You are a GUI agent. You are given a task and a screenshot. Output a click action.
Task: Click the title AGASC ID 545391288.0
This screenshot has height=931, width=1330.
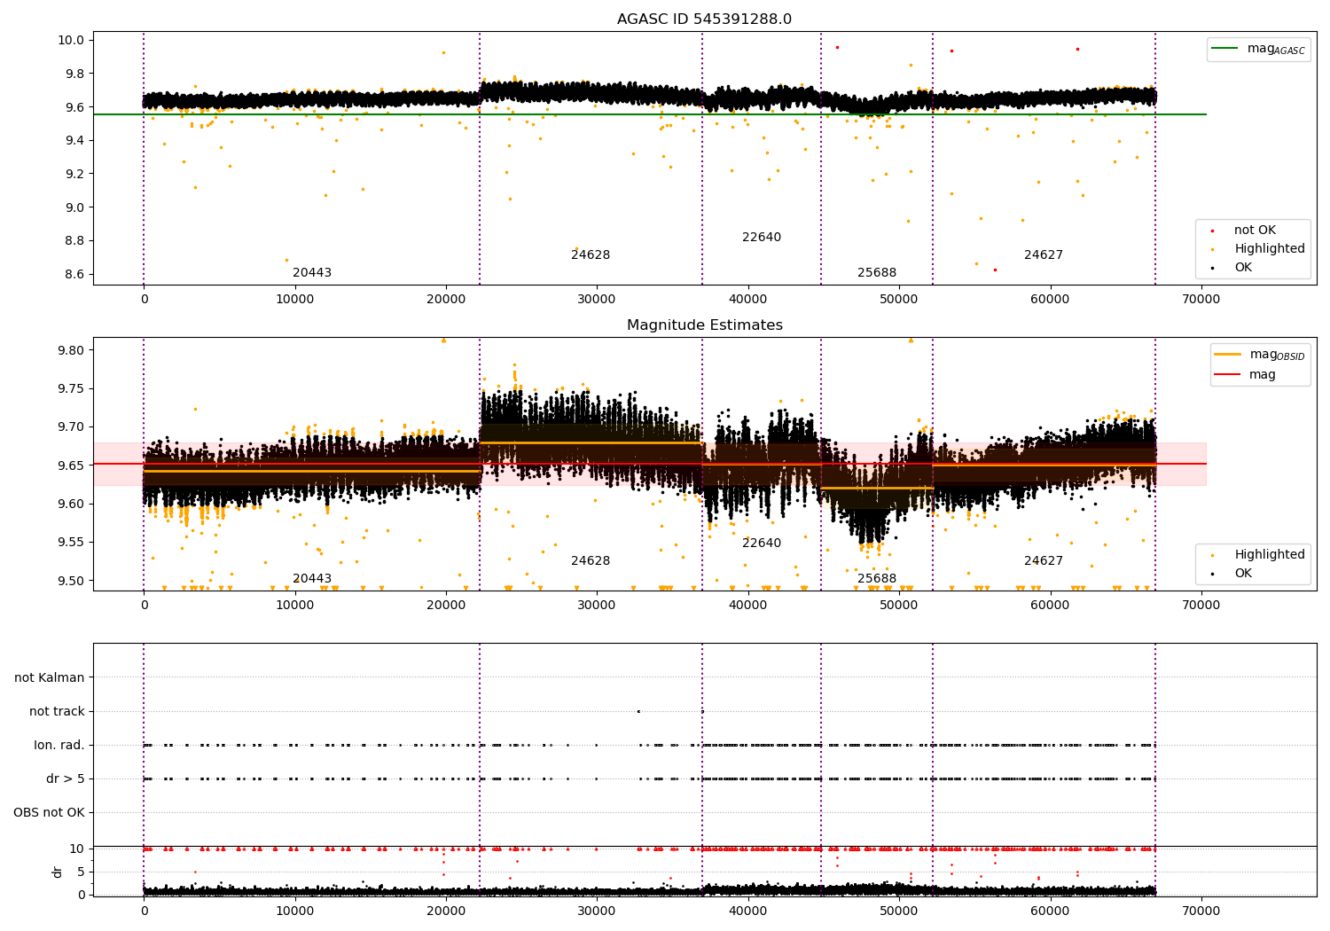(x=704, y=20)
